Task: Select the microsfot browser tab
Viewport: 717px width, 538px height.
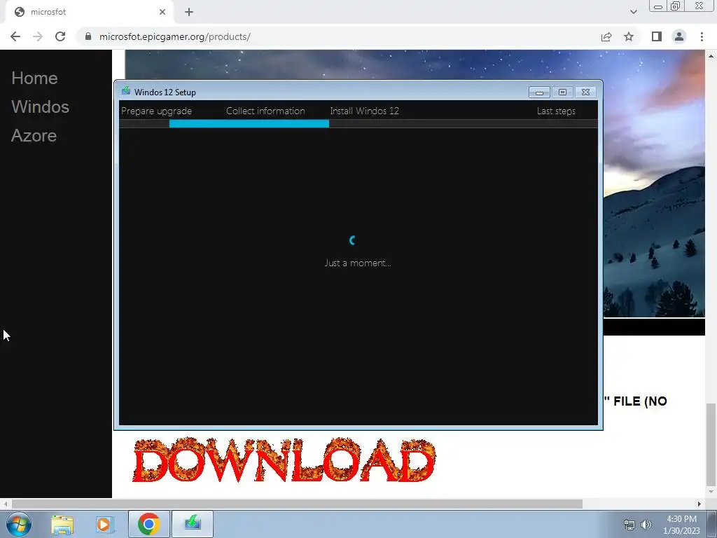Action: click(89, 13)
